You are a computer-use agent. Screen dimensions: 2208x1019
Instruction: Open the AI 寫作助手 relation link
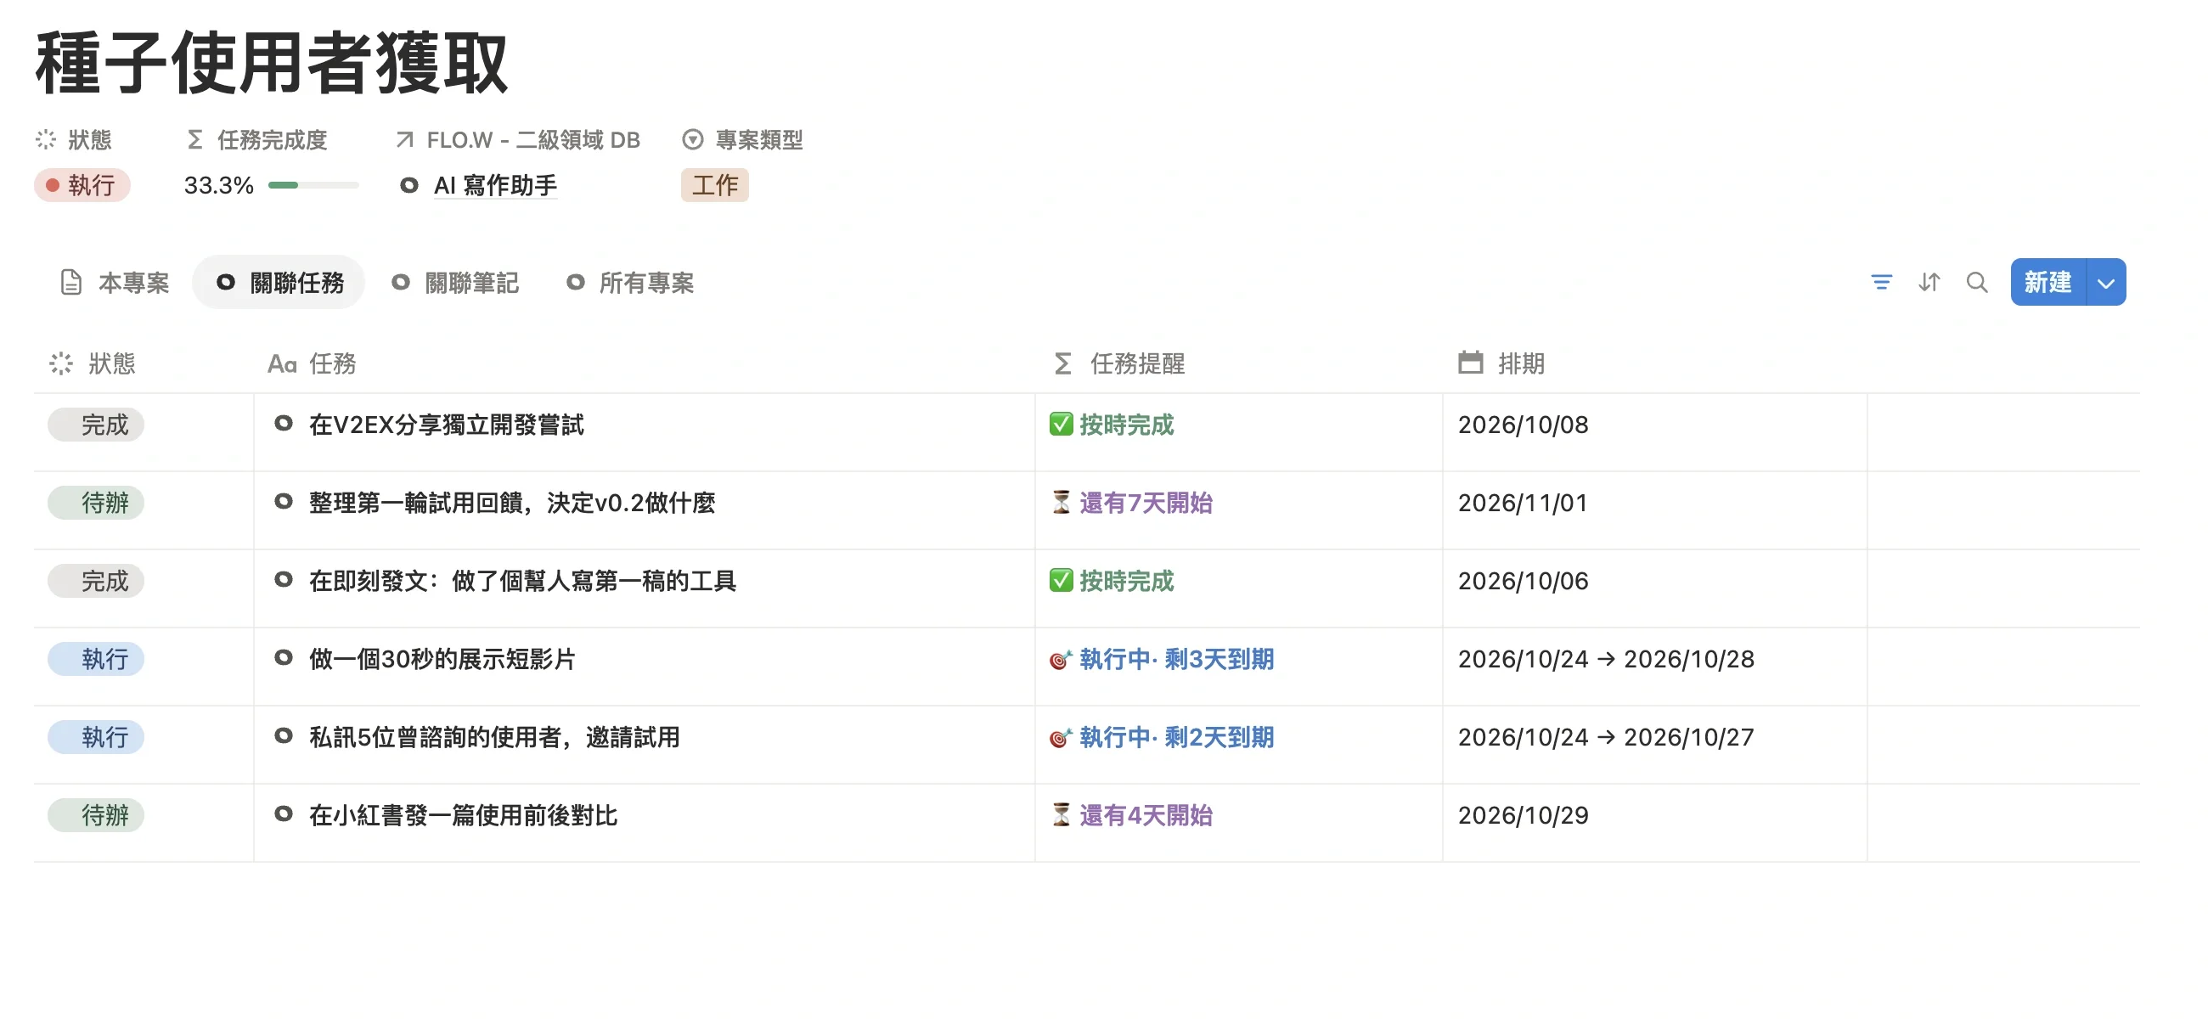tap(494, 185)
